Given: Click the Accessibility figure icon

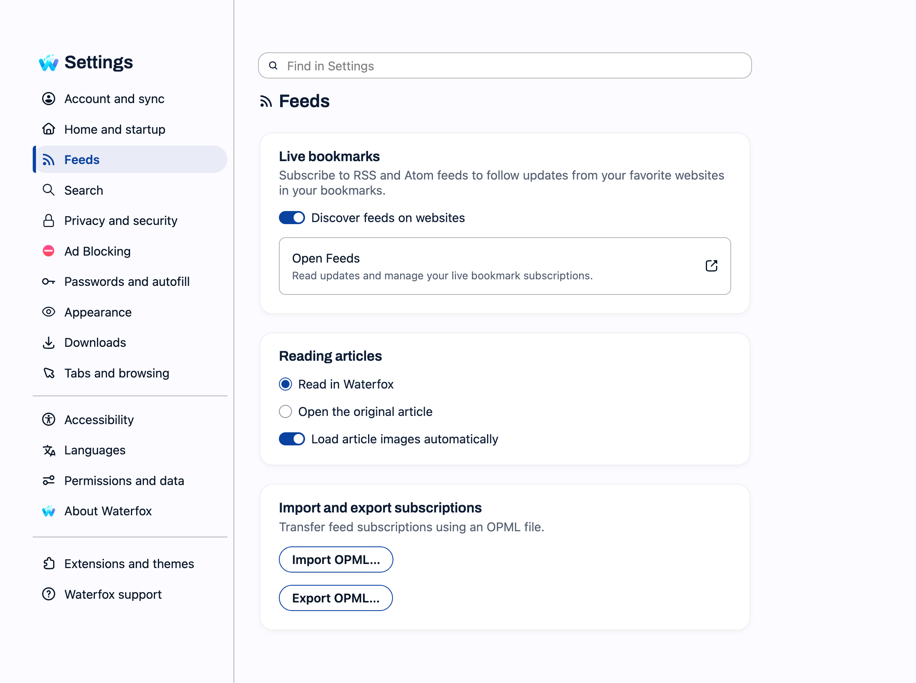Looking at the screenshot, I should coord(49,420).
